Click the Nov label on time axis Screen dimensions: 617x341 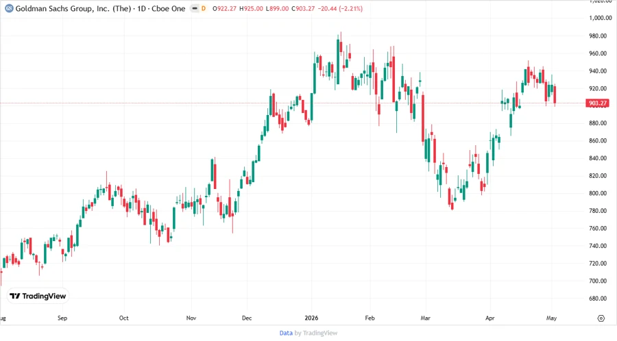(x=191, y=318)
